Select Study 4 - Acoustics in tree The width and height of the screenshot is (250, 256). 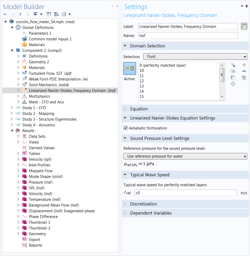39,125
